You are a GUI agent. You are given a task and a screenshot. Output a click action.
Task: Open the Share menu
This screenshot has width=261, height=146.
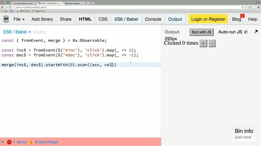click(66, 19)
